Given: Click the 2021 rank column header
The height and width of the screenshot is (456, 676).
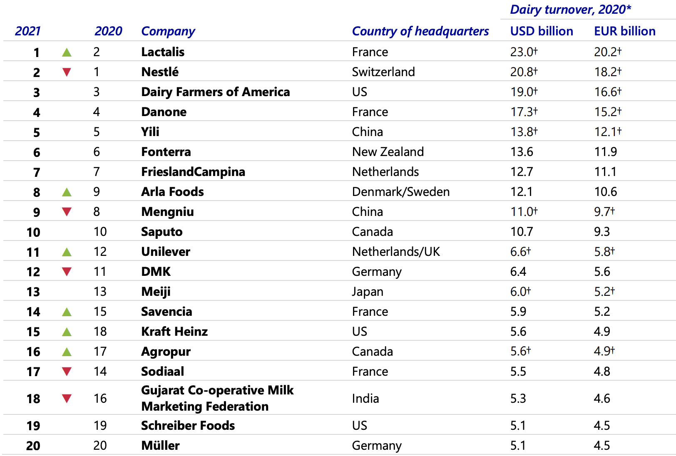Looking at the screenshot, I should pyautogui.click(x=28, y=31).
